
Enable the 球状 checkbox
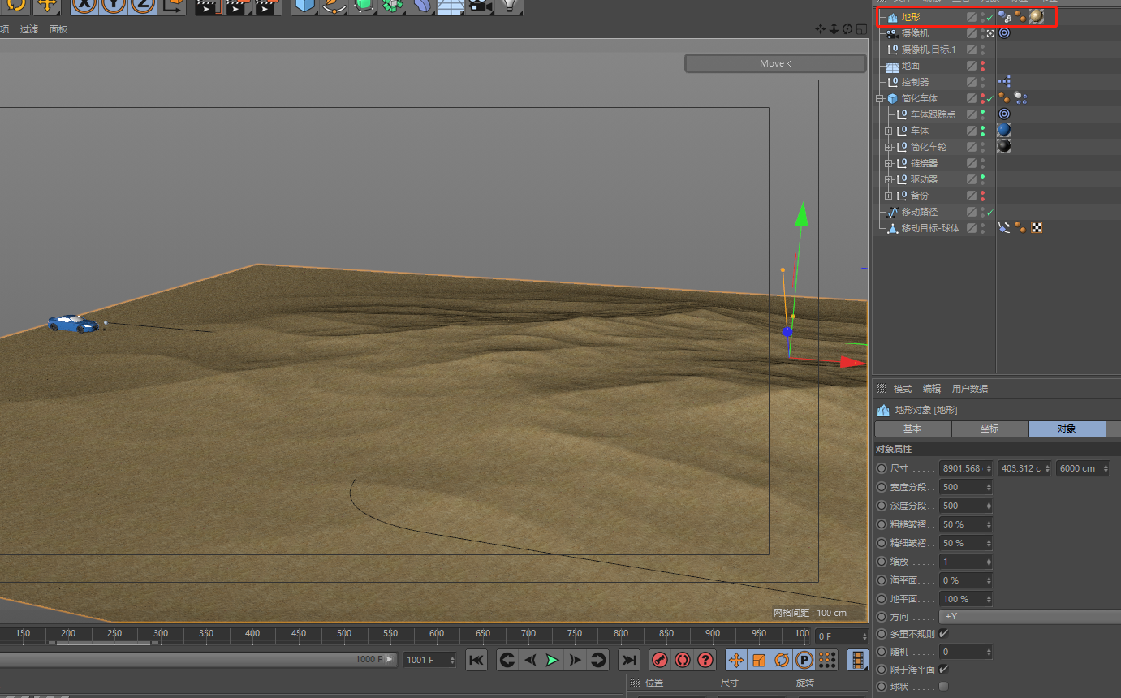point(943,687)
